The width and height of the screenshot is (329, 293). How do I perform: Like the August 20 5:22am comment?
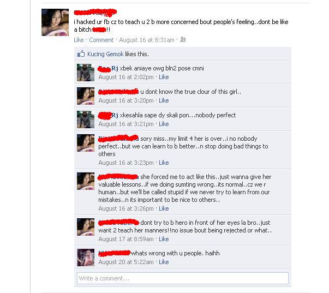[164, 262]
